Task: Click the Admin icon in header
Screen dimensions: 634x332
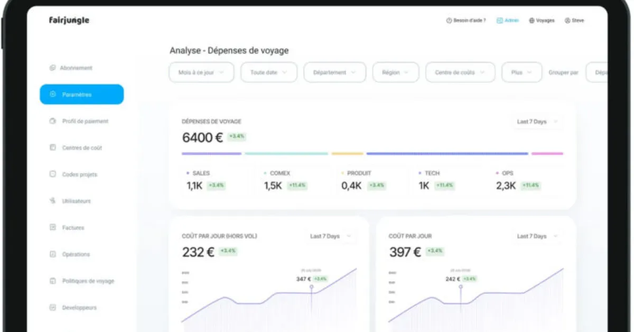Action: point(499,21)
